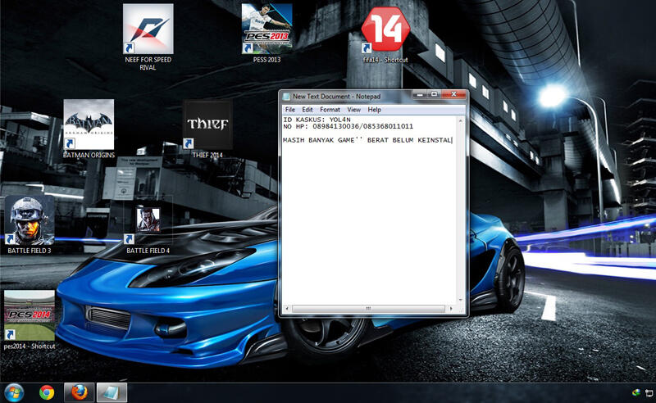This screenshot has width=656, height=403.
Task: Click the 'THIEF 2014' icon label
Action: pos(207,155)
